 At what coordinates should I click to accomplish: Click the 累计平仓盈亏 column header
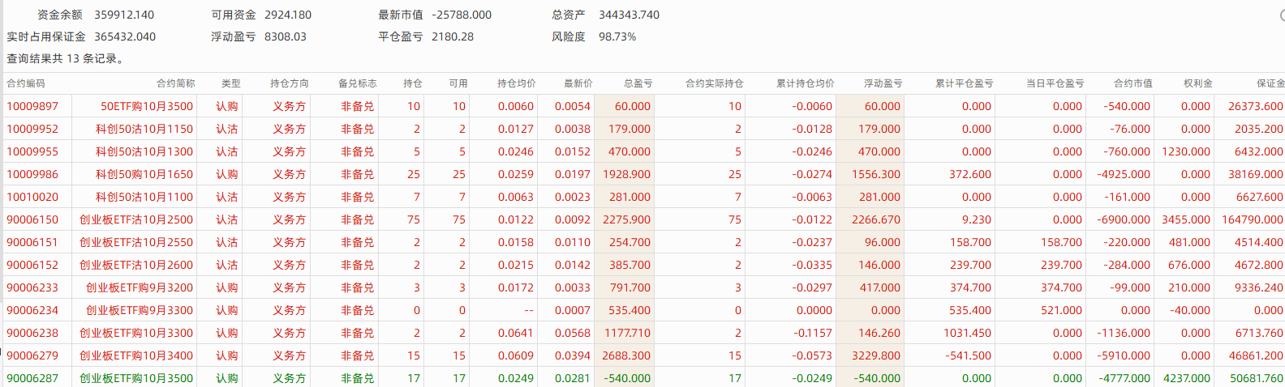click(964, 83)
